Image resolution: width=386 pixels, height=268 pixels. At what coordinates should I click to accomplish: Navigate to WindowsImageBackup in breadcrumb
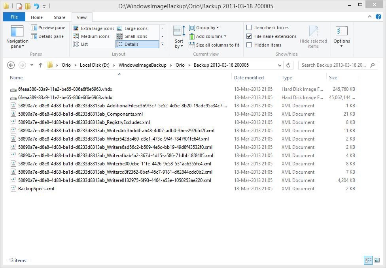[x=142, y=65]
